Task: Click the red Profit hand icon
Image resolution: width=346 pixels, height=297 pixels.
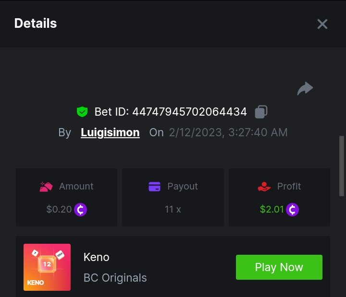Action: [264, 186]
